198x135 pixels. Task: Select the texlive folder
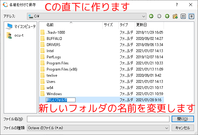pos(52,75)
